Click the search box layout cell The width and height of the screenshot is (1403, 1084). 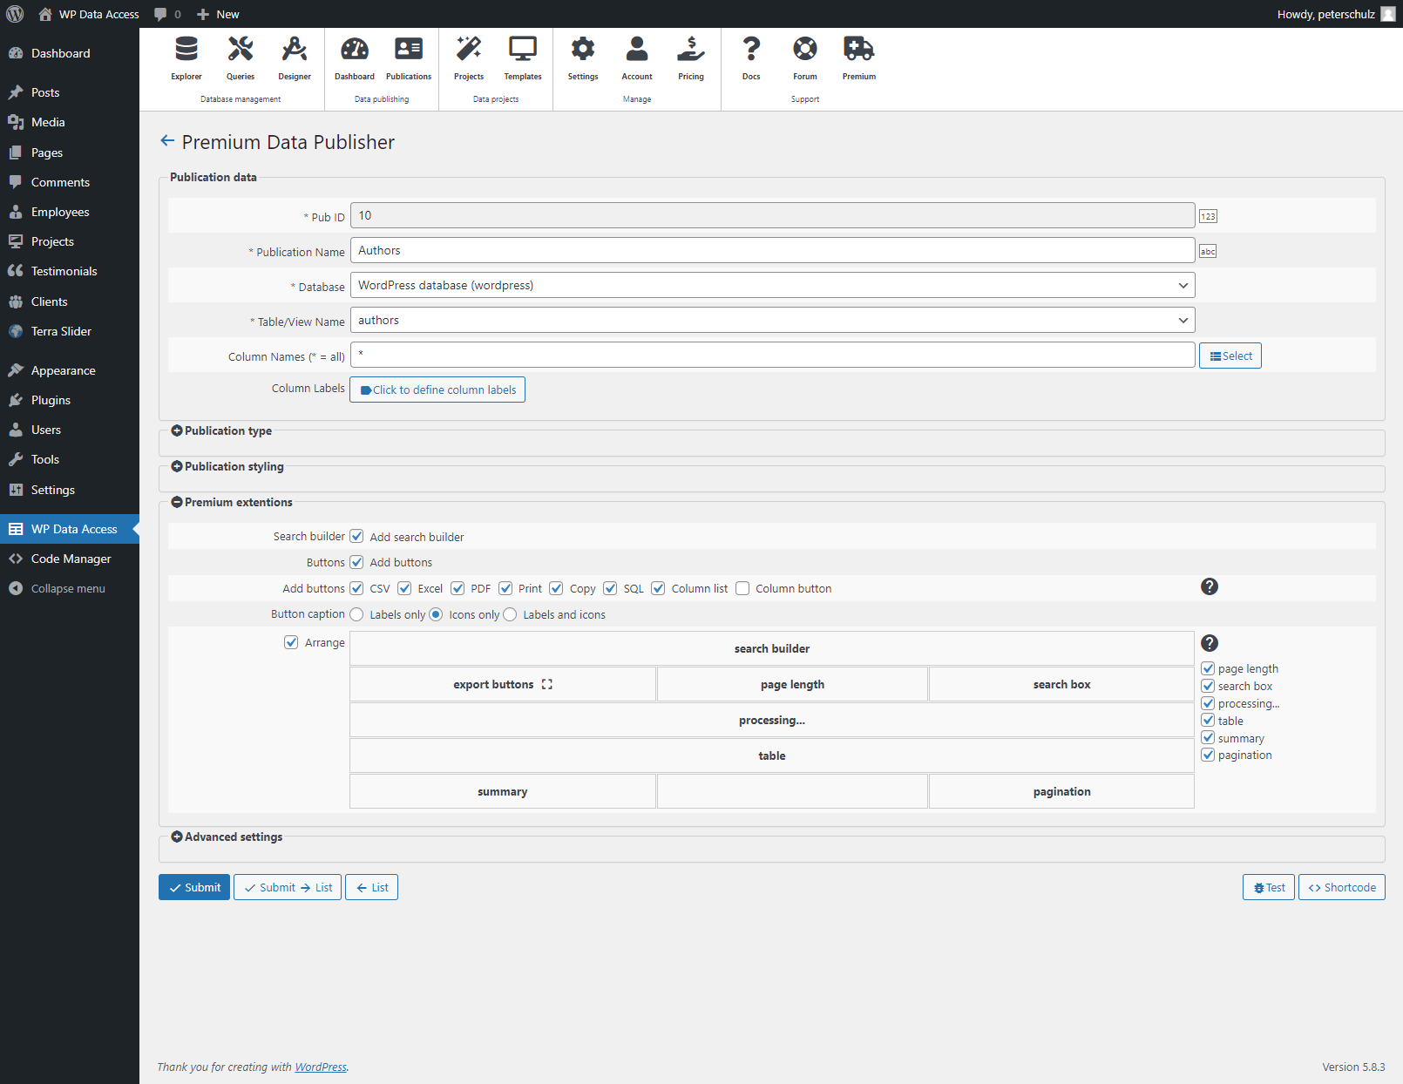tap(1061, 684)
